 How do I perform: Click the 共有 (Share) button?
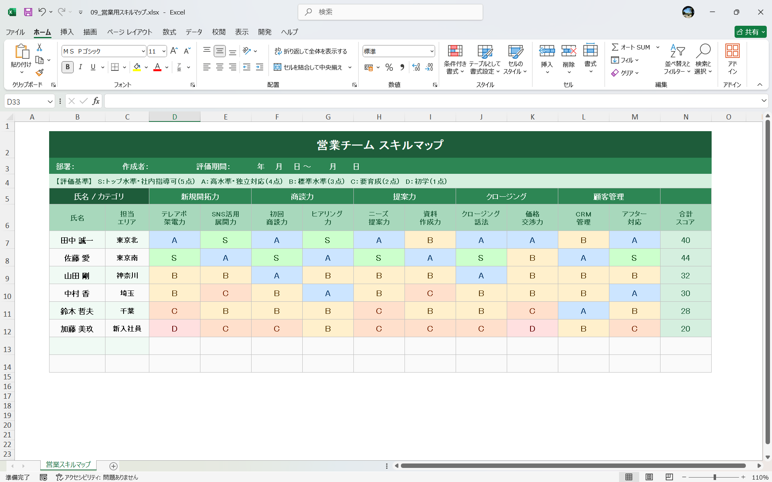[750, 32]
